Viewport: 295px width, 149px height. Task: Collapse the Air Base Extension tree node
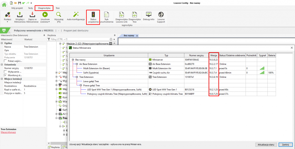[x=77, y=64]
